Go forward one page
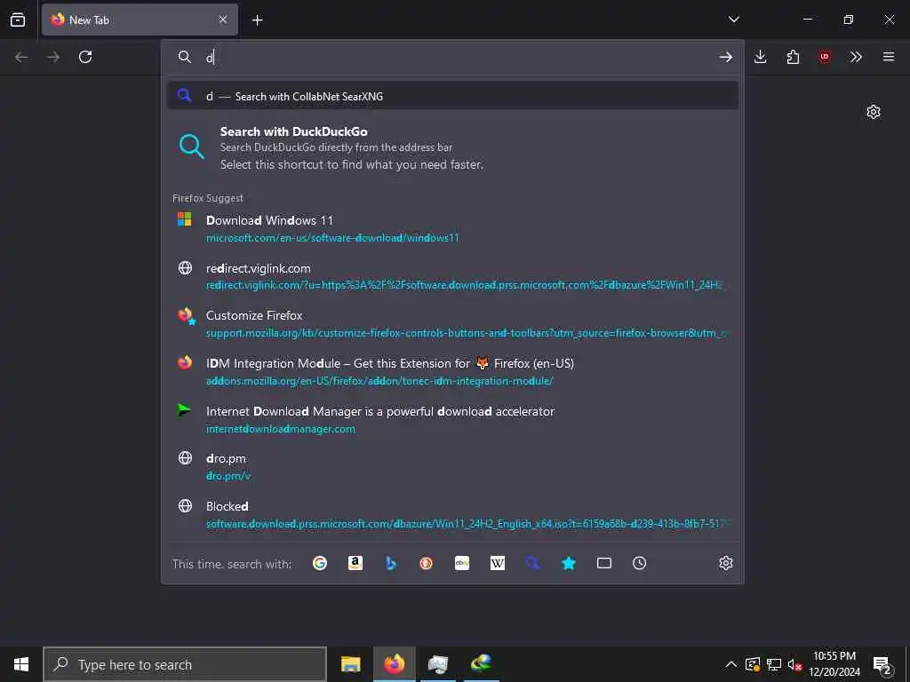Screen dimensions: 910x682 click(x=53, y=57)
